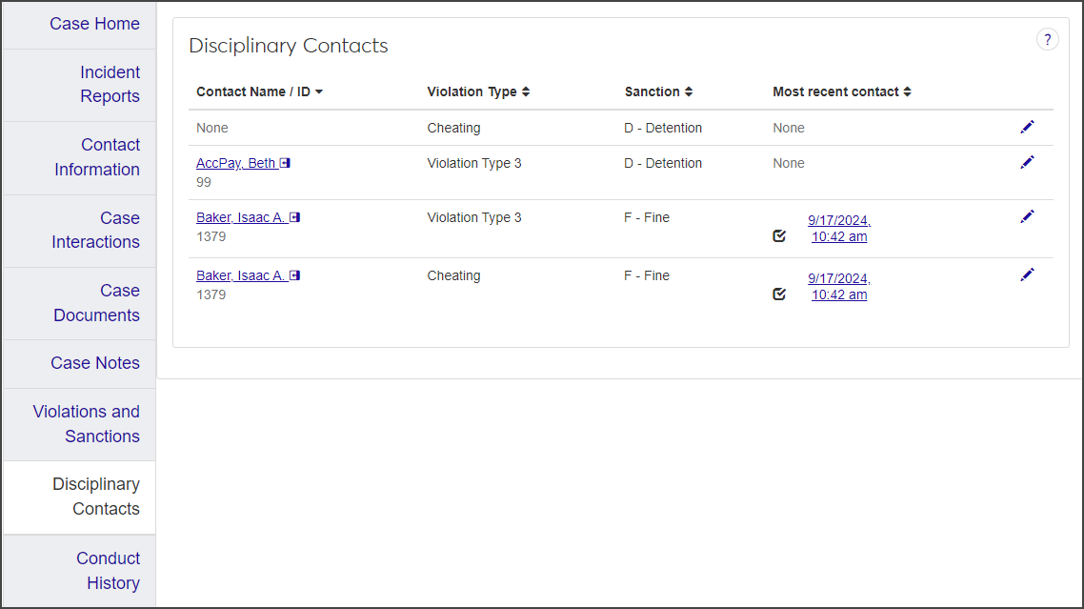
Task: Go to Violations and Sanctions tab
Action: [x=86, y=423]
